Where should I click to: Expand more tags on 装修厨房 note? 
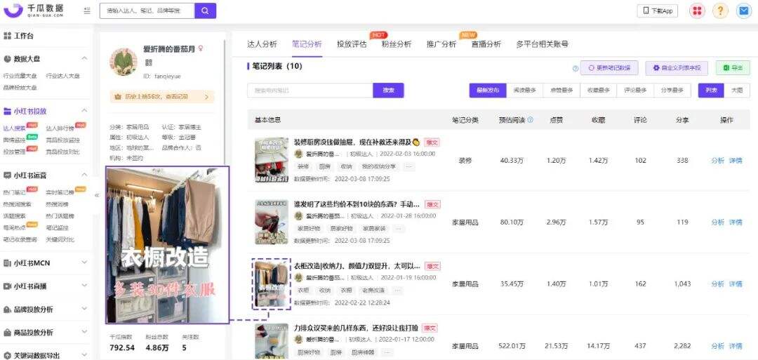[x=408, y=167]
